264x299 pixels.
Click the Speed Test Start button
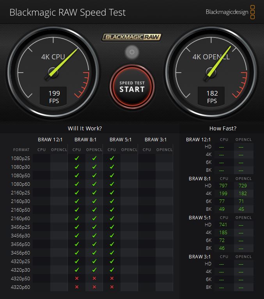pos(132,87)
